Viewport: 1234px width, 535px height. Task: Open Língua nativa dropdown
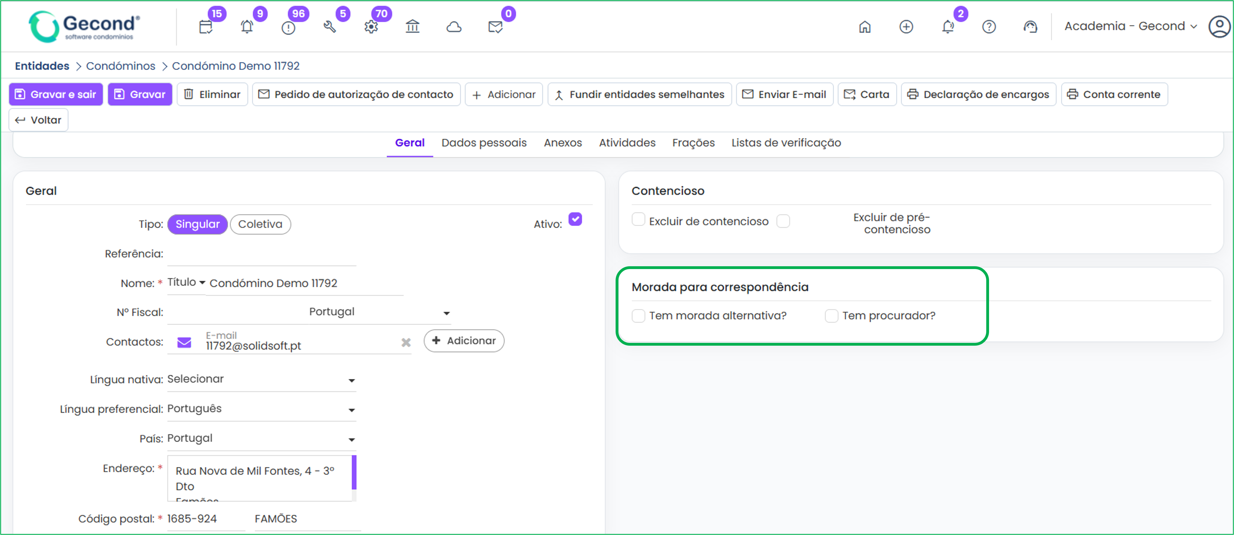261,380
